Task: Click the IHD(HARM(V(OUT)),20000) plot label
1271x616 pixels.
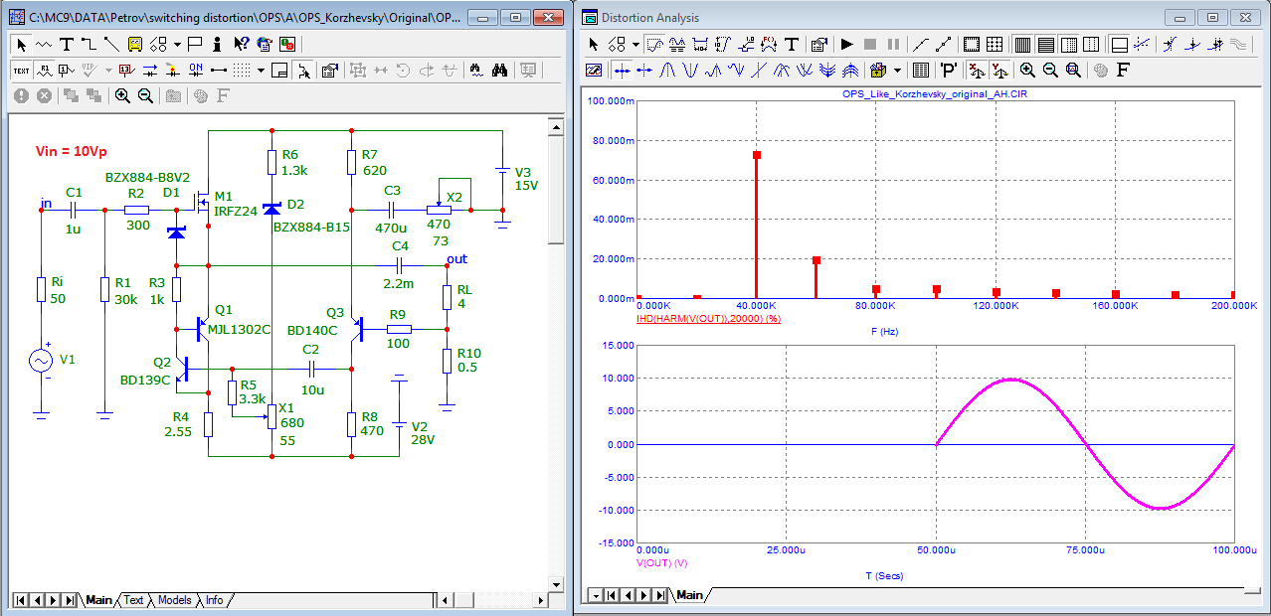Action: pyautogui.click(x=707, y=319)
